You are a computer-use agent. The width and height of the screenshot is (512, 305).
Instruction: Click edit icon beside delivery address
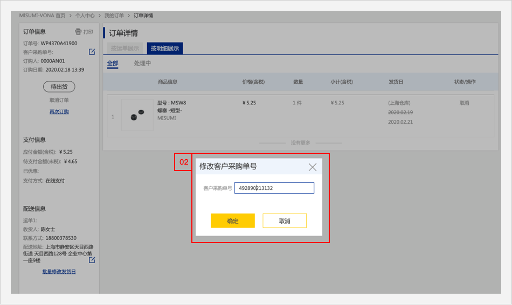coord(92,260)
